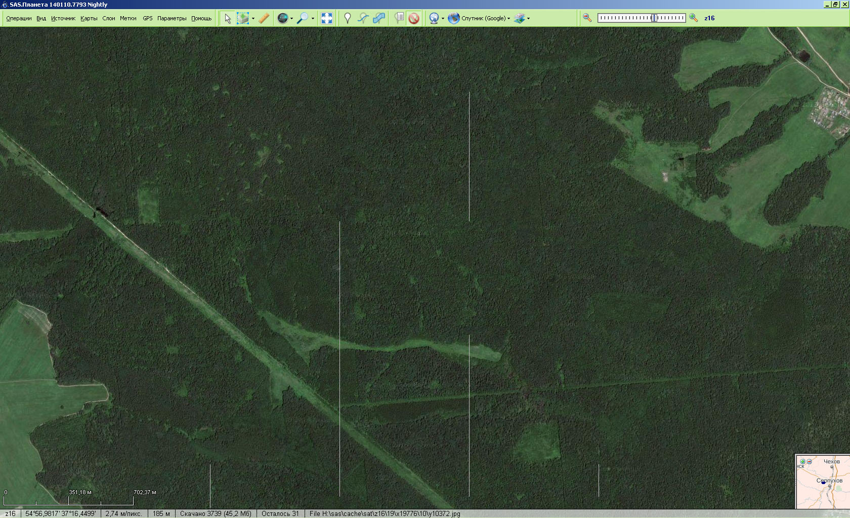Click the ruler distance measurement tool
Screen dimensions: 850x518
[x=264, y=18]
